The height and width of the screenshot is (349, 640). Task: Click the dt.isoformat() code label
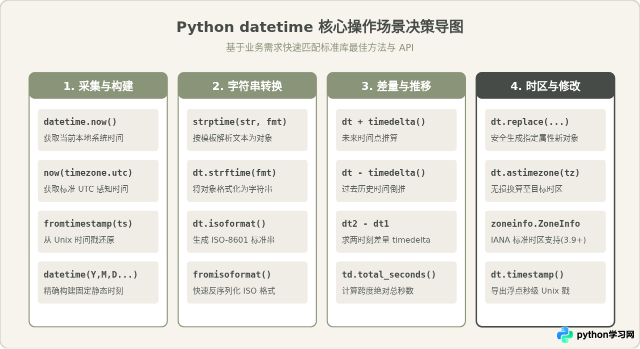coord(229,224)
